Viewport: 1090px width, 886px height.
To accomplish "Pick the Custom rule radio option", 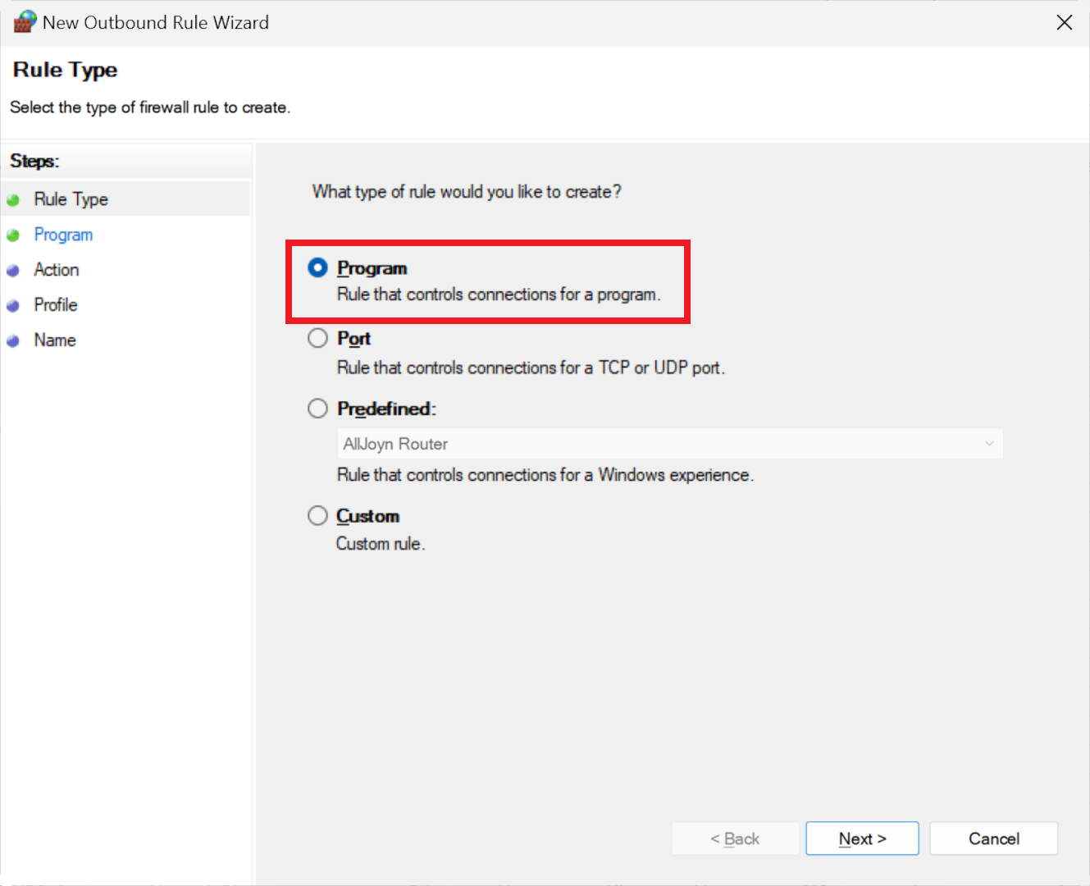I will coord(317,515).
